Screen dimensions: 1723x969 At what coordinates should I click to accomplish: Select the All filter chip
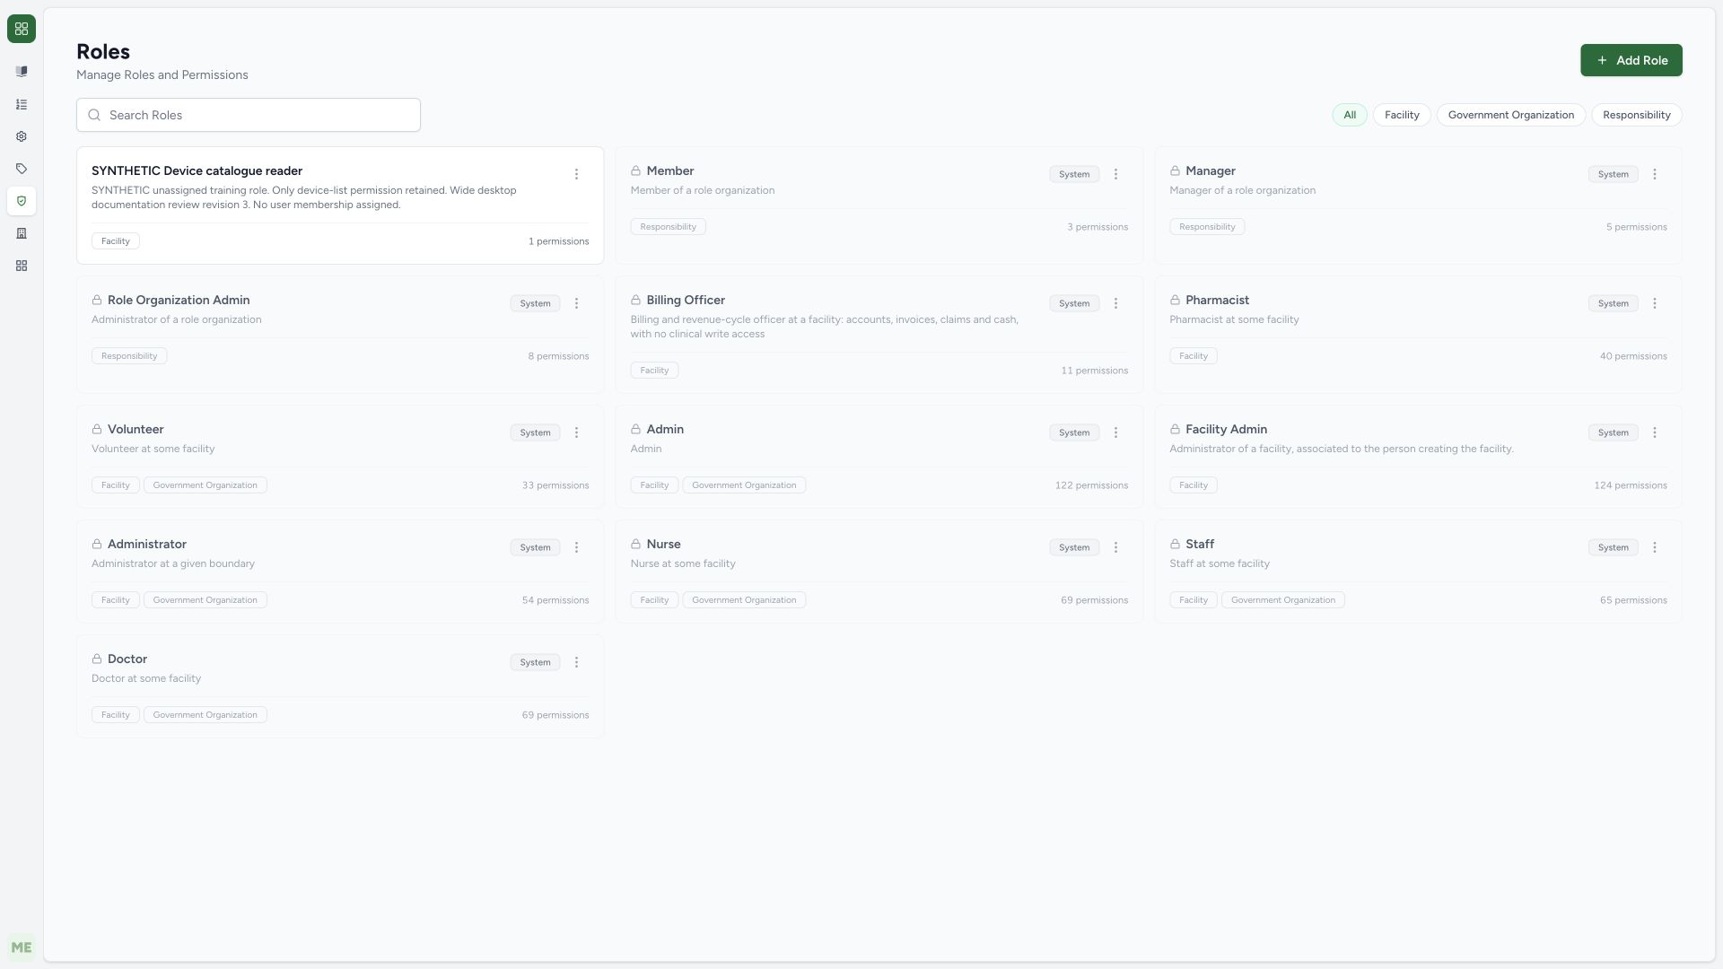[1350, 115]
